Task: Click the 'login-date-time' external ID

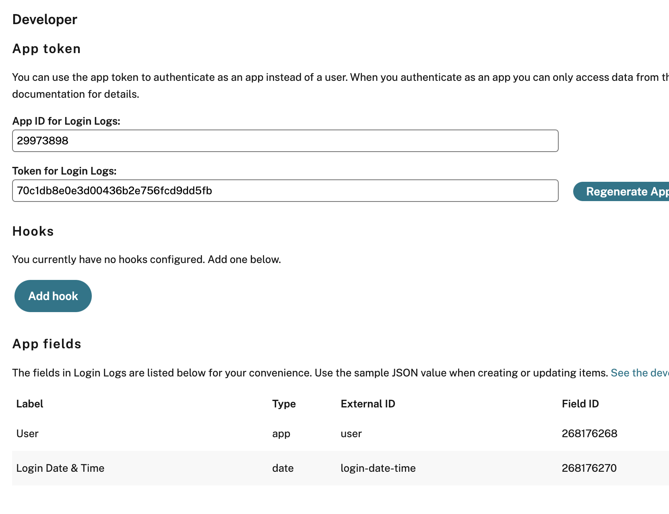Action: click(x=378, y=468)
